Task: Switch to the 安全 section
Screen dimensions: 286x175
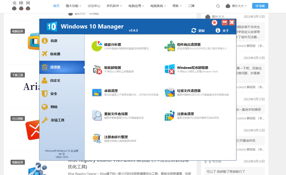Action: (54, 94)
